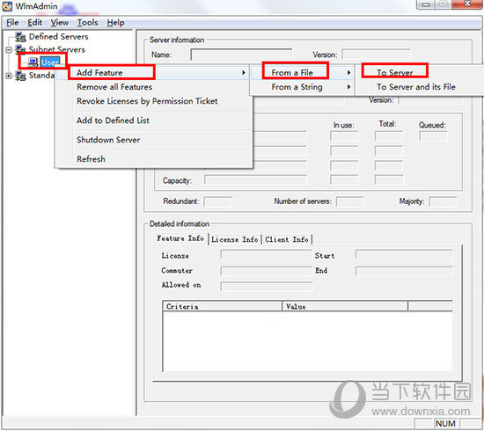Click the Value column header

click(345, 306)
